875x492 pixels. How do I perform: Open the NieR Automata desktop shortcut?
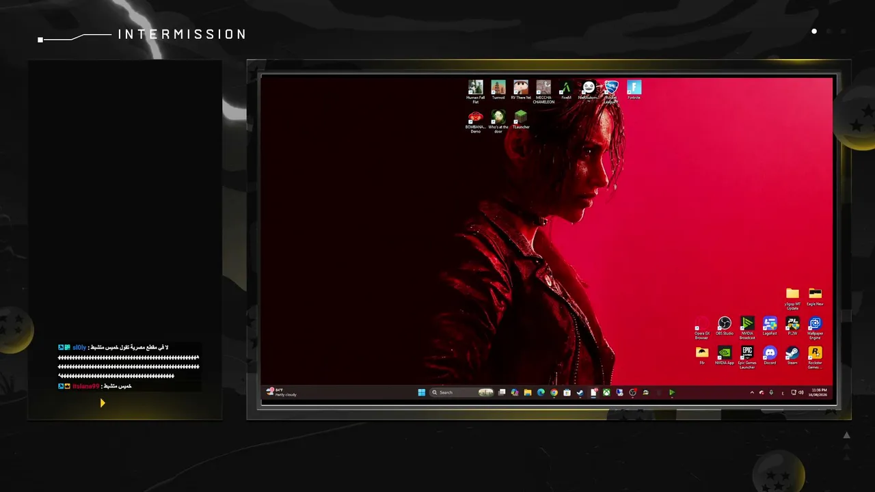pyautogui.click(x=589, y=90)
